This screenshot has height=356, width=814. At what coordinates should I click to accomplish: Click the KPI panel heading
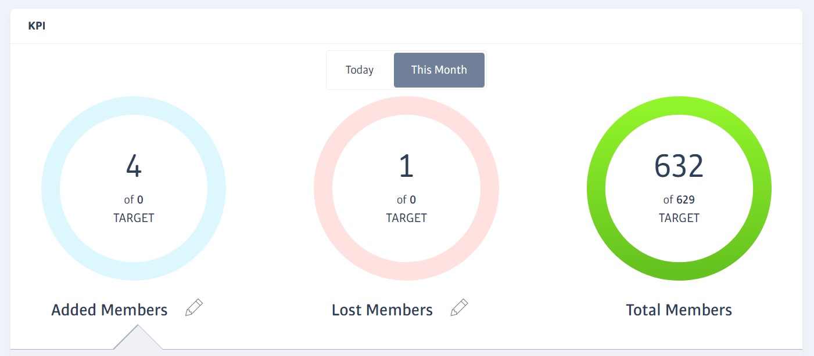click(37, 27)
